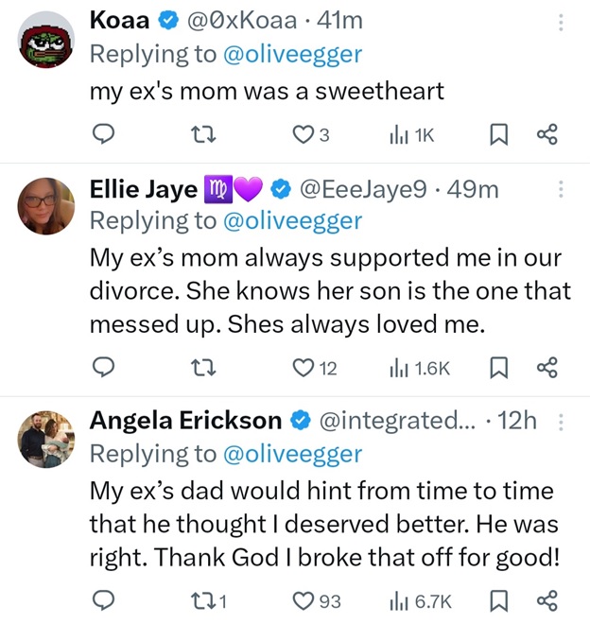The image size is (590, 624).
Task: Click Koaa's profile avatar
Action: click(45, 39)
